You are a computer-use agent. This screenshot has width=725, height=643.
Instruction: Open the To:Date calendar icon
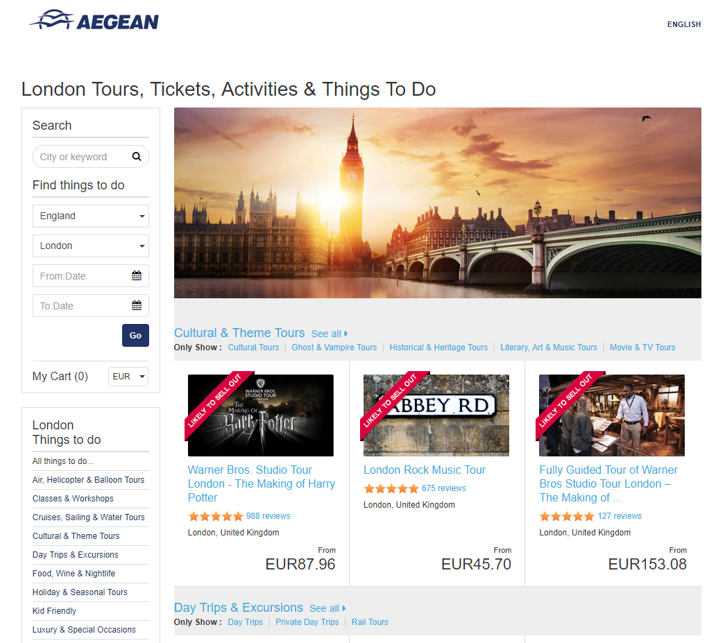[137, 306]
